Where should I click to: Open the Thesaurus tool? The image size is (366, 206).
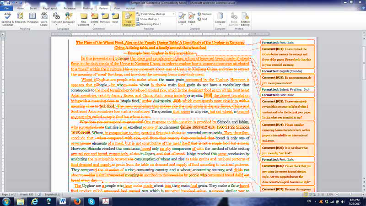click(32, 18)
